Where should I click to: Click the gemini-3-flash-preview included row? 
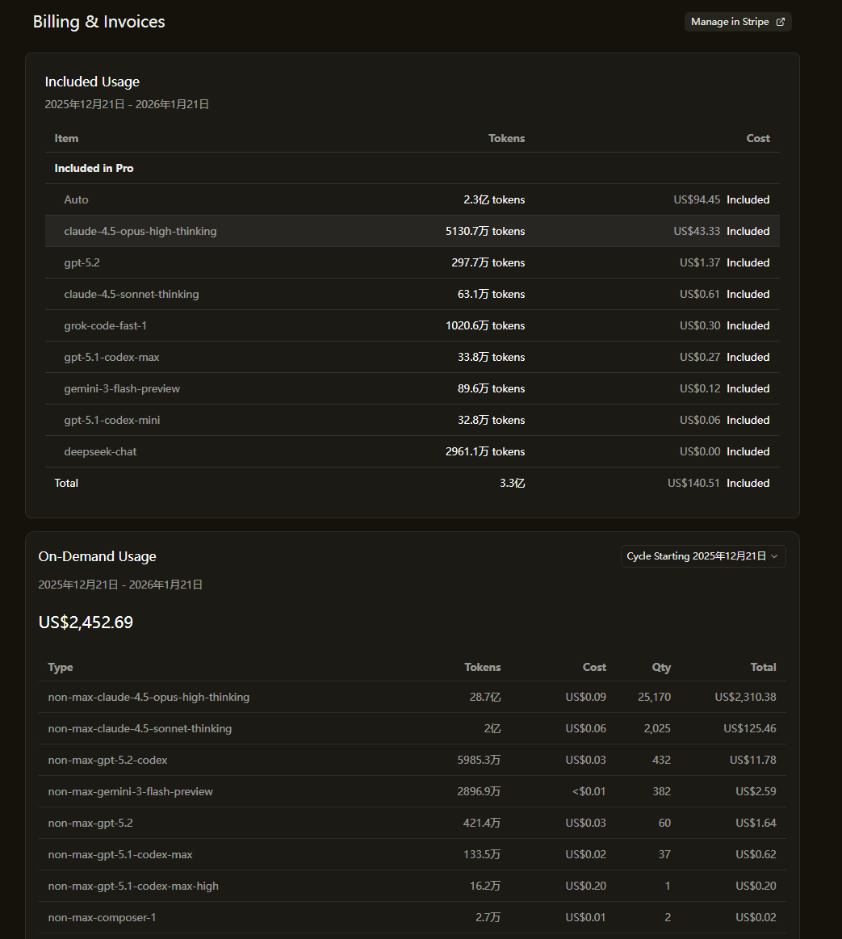pyautogui.click(x=122, y=388)
